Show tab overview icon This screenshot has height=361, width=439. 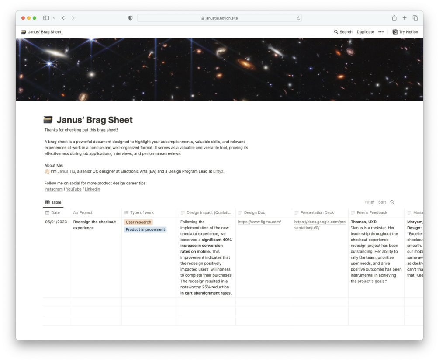(x=415, y=18)
